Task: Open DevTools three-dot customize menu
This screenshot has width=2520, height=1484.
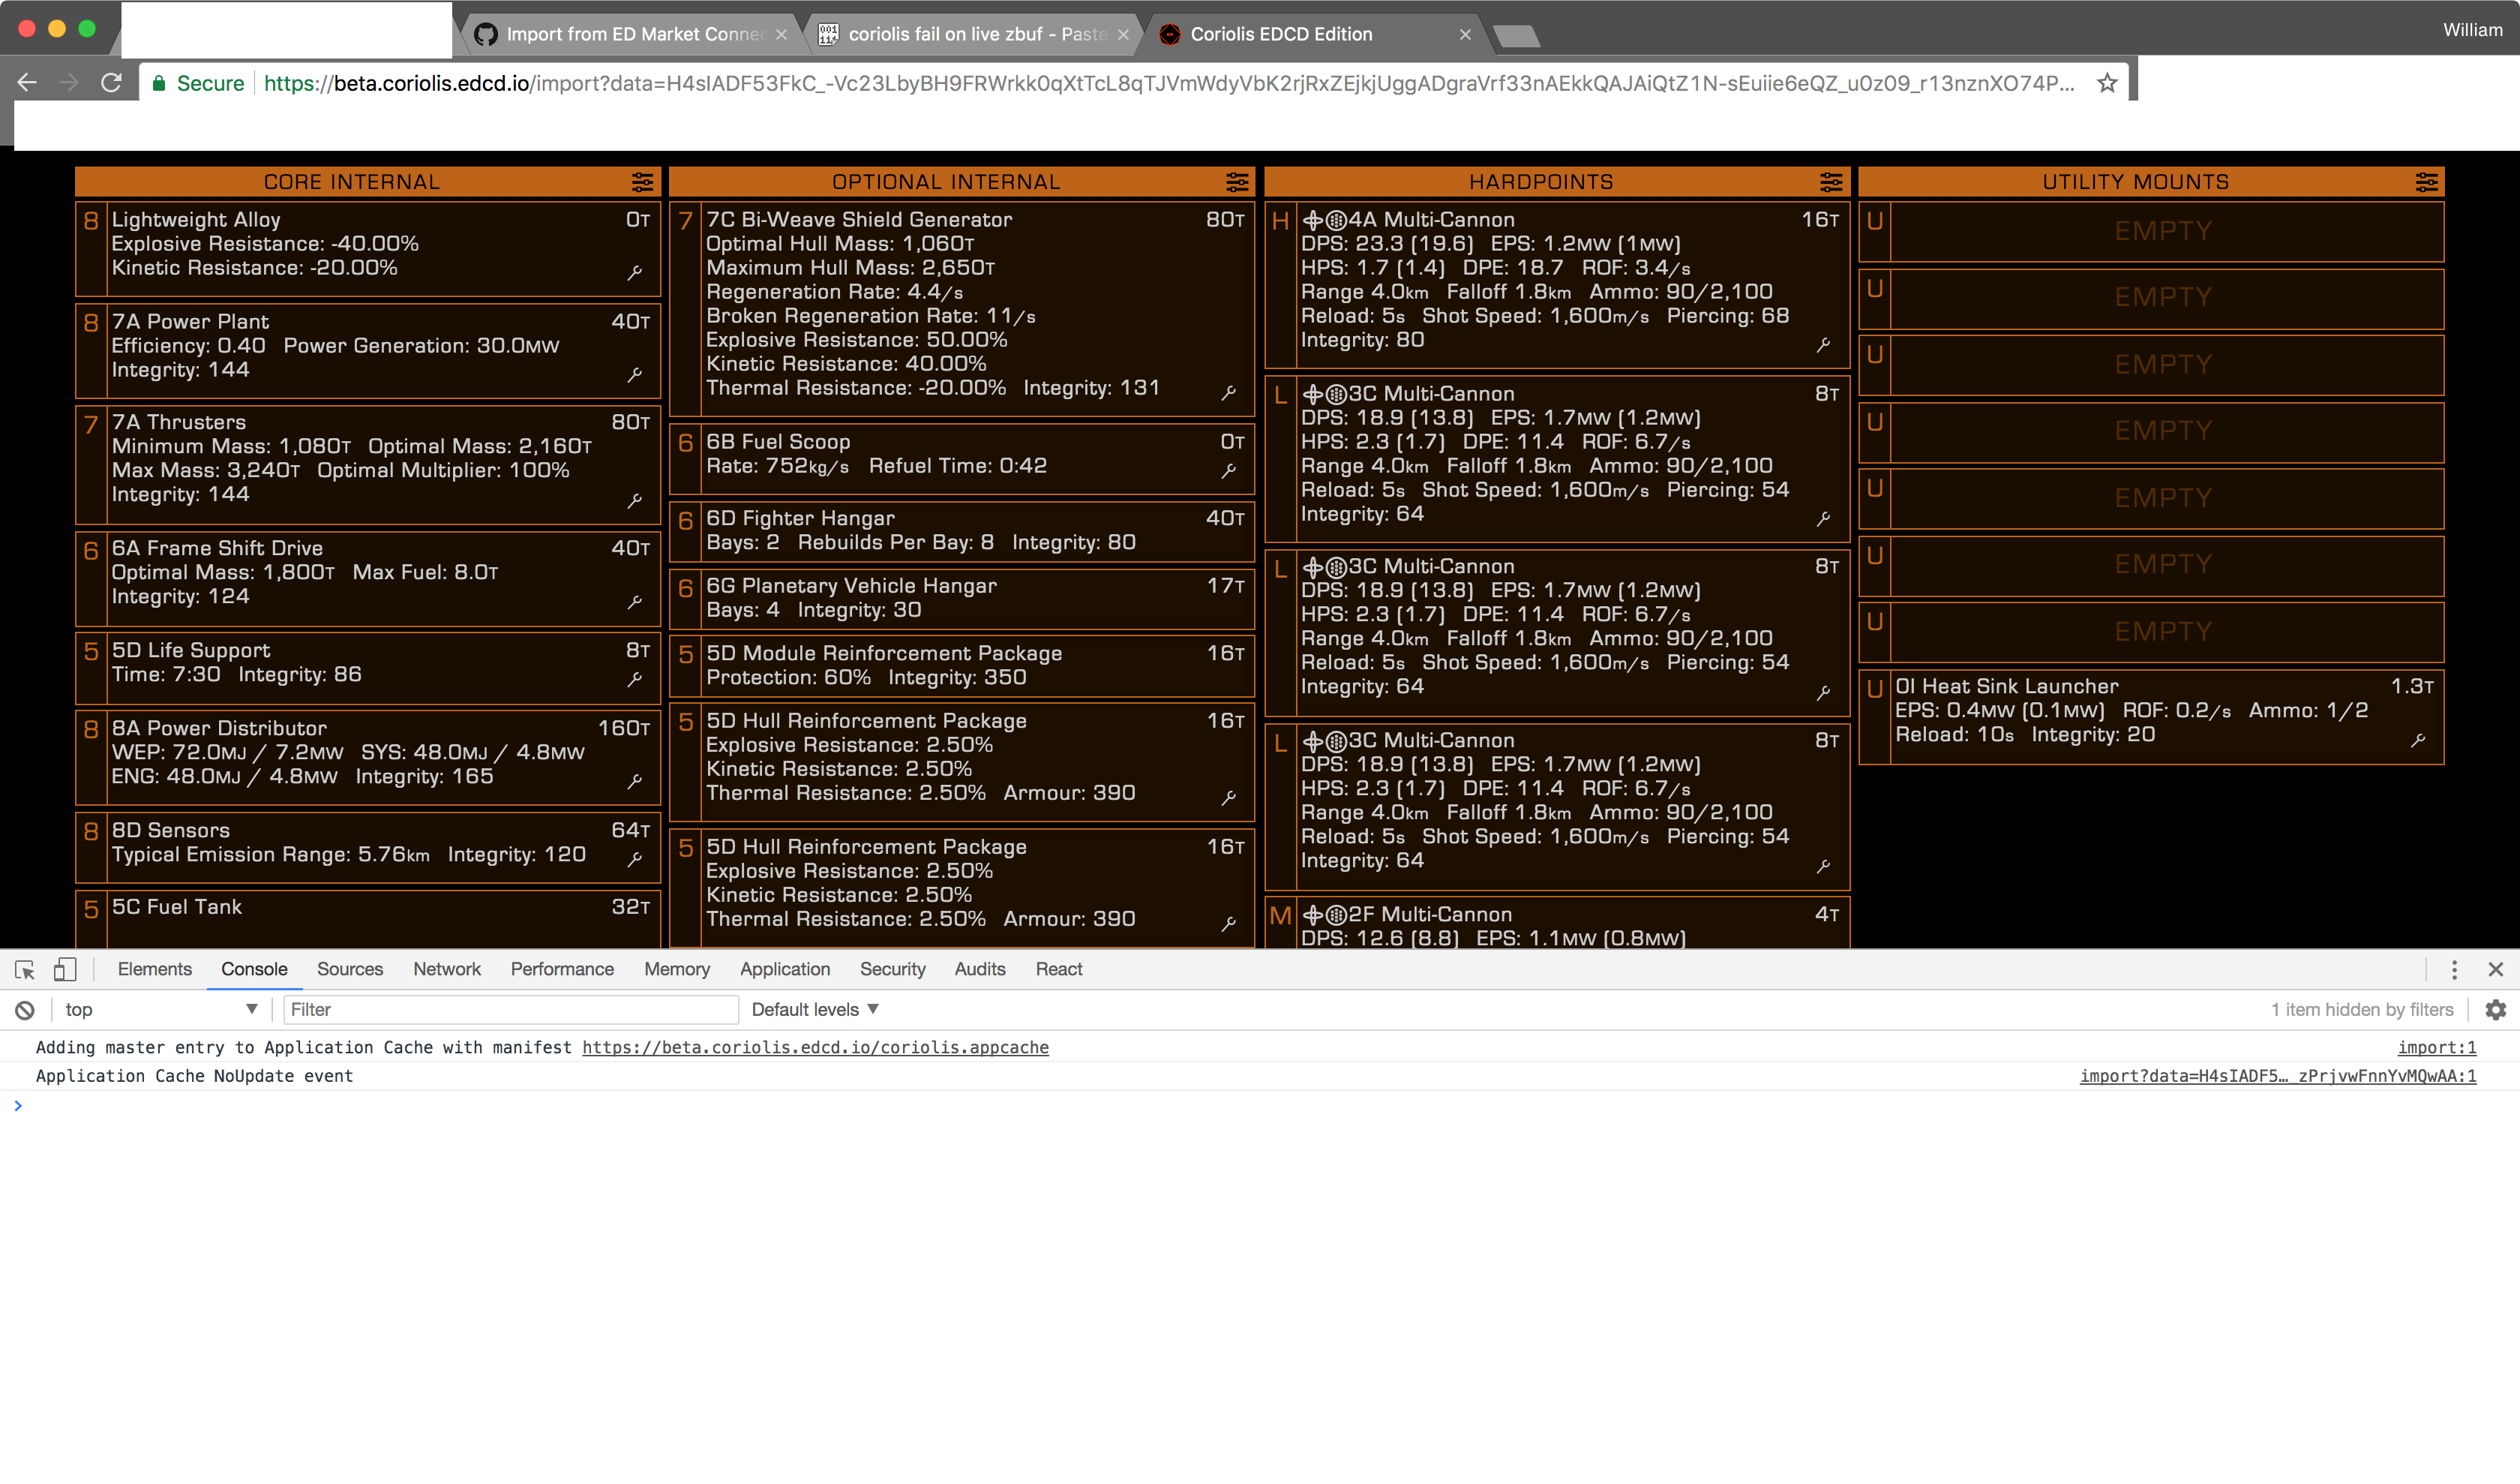Action: click(2454, 969)
